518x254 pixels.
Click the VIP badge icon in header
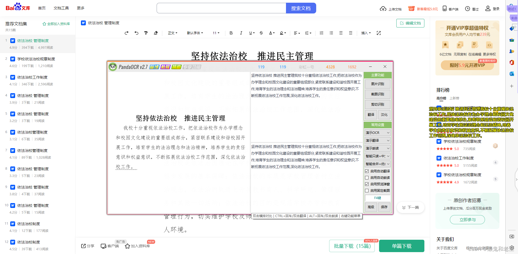[x=411, y=9]
